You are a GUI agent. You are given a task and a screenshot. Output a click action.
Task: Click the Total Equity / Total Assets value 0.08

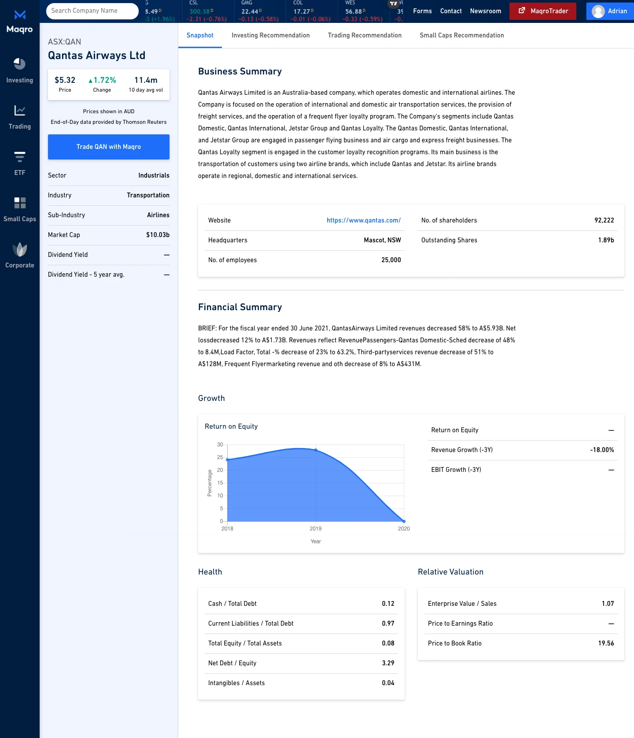(x=388, y=643)
